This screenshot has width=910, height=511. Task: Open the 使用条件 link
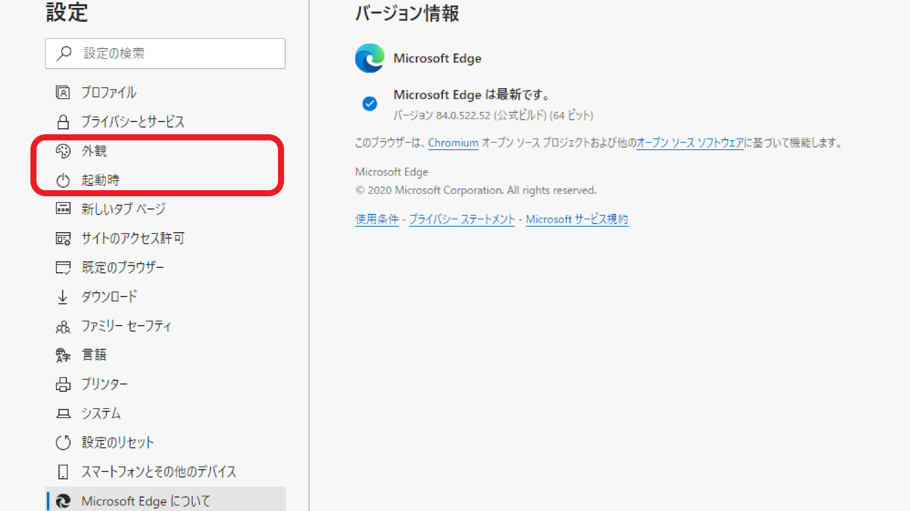point(377,219)
